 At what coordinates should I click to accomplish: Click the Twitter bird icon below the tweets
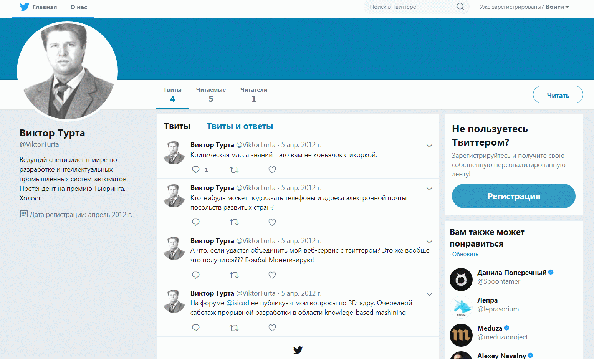coord(298,350)
